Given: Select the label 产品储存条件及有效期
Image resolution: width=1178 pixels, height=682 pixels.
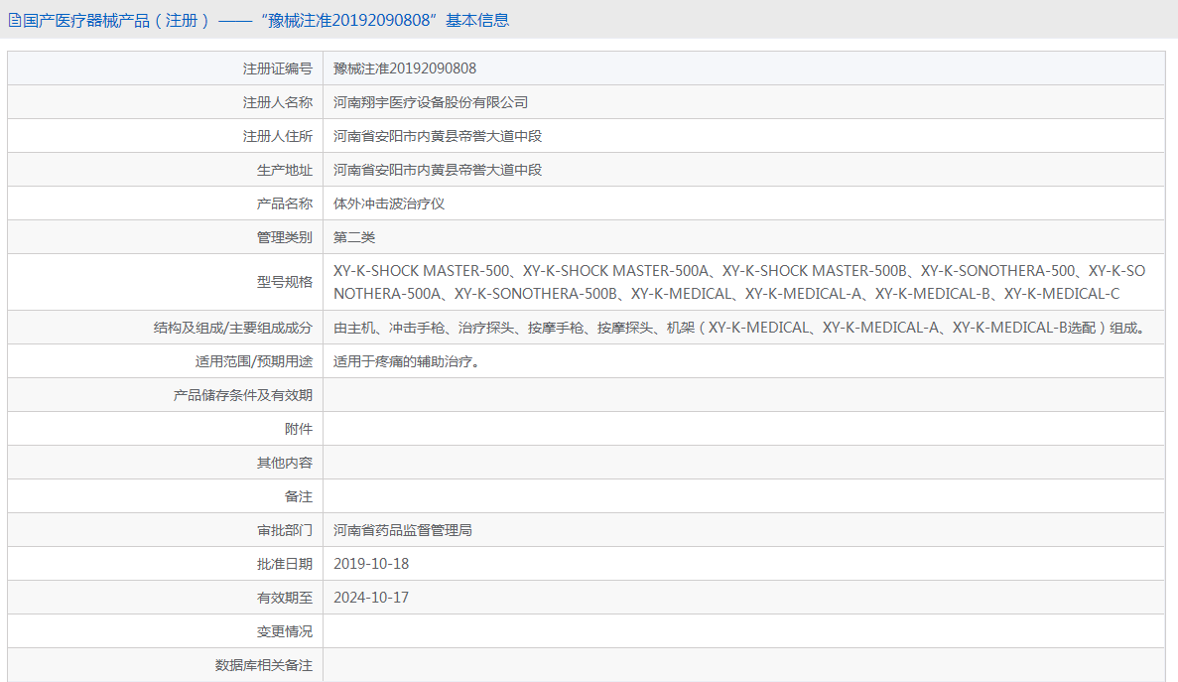Looking at the screenshot, I should 243,395.
